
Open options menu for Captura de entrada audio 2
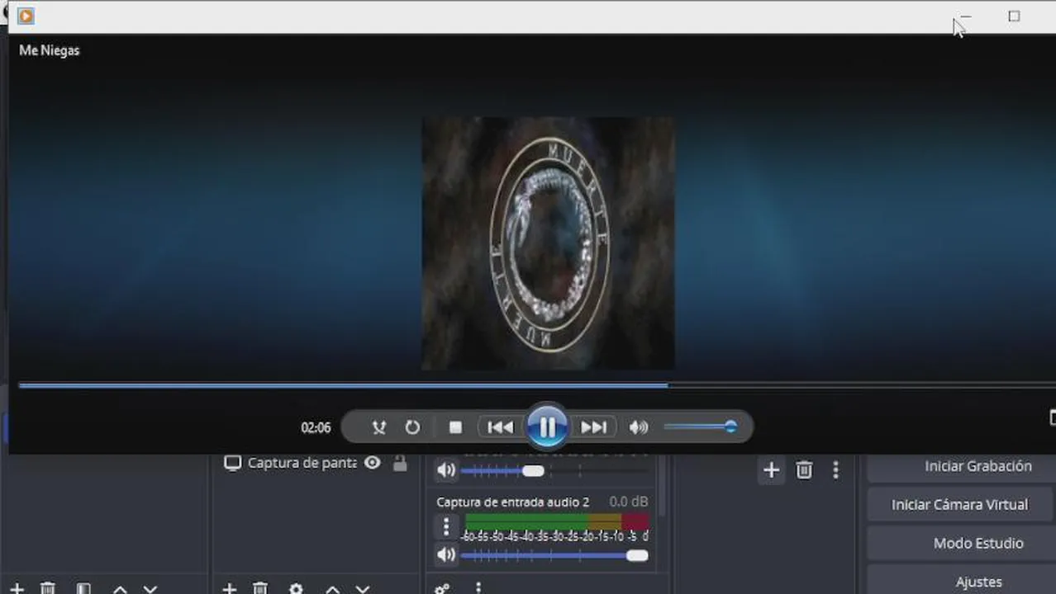pyautogui.click(x=446, y=526)
